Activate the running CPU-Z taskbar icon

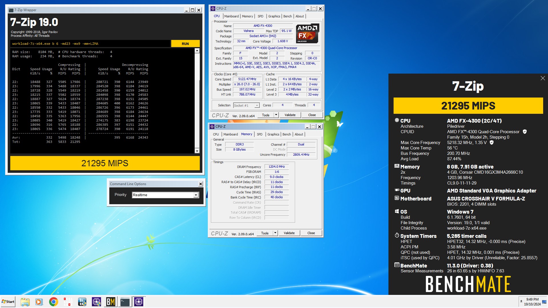coord(139,302)
